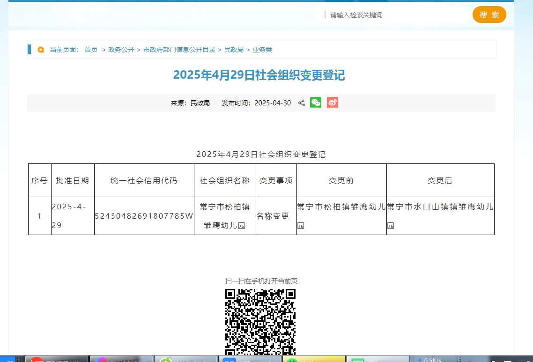Share the page via red Weibo icon
This screenshot has width=533, height=362.
(333, 103)
